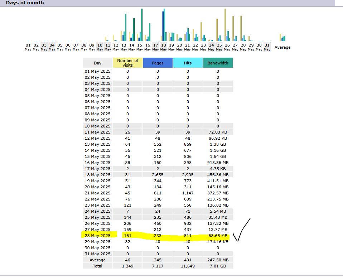Click the Number of visits column header
The width and height of the screenshot is (343, 280).
click(127, 63)
